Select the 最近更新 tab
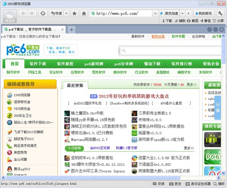 [75, 85]
